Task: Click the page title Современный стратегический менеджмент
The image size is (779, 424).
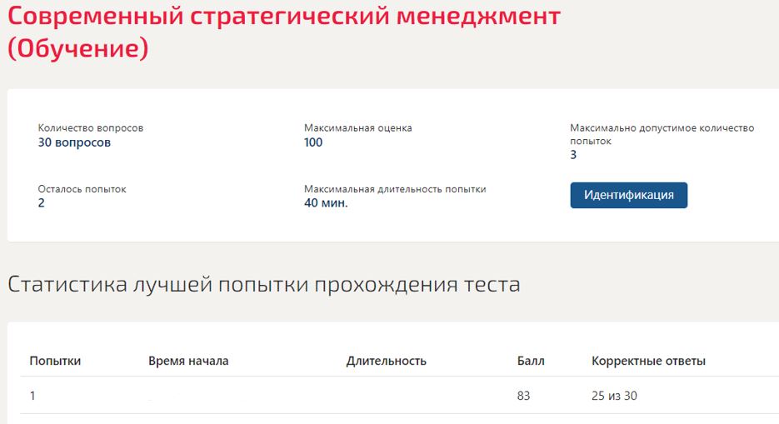Action: [284, 17]
